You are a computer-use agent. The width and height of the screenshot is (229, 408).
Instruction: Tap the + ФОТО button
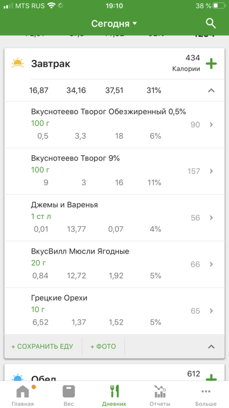(103, 347)
